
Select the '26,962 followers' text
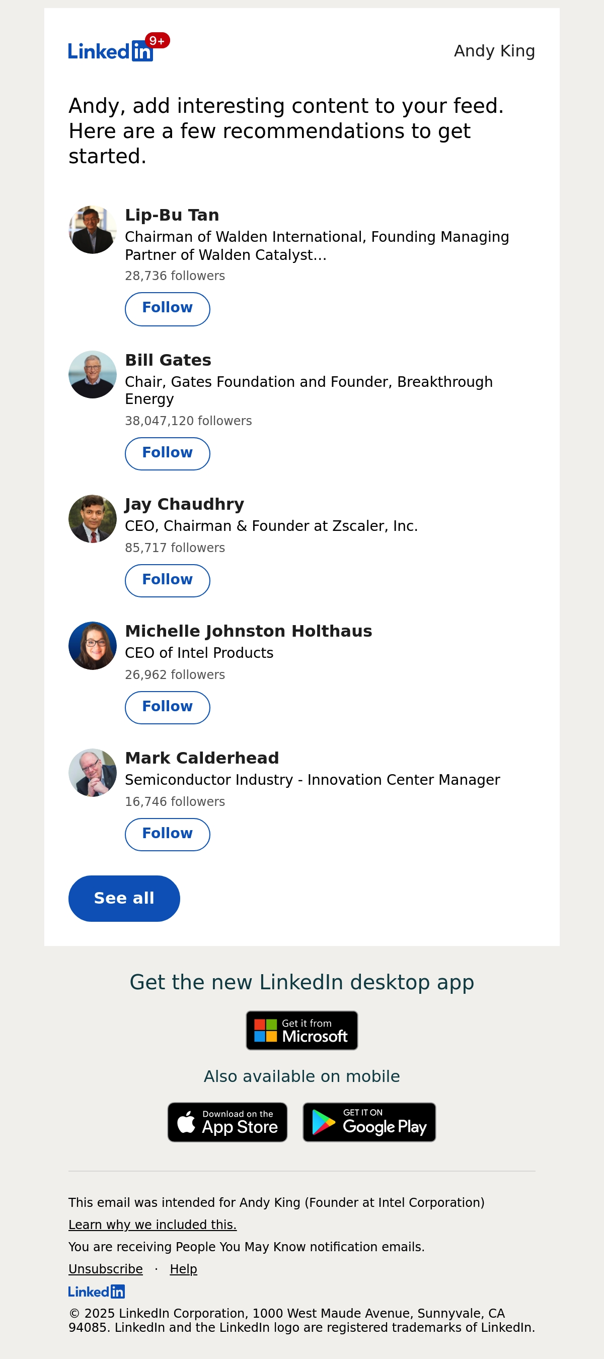[x=175, y=675]
